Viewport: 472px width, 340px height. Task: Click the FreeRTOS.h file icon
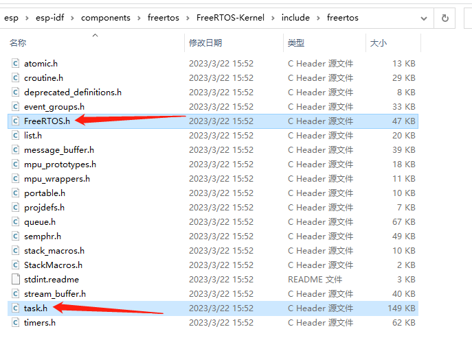pos(16,121)
